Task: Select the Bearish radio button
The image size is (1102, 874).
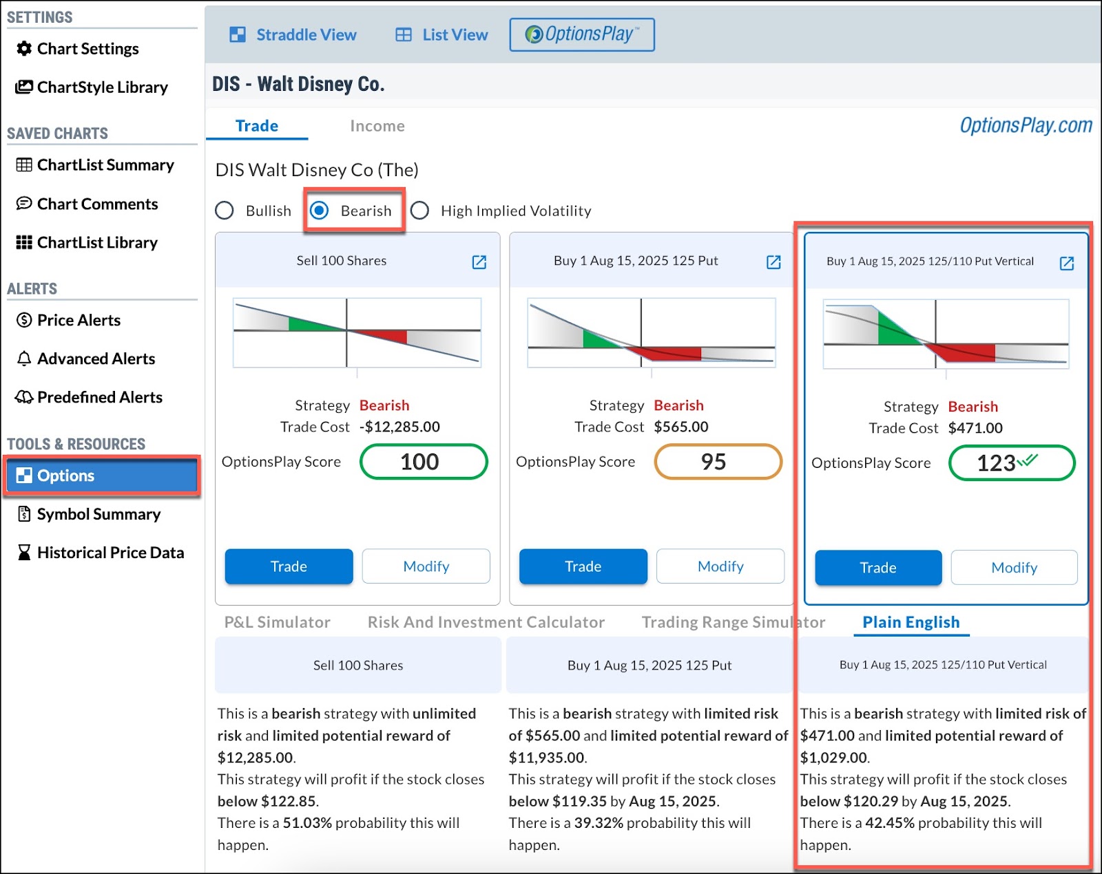Action: click(319, 211)
